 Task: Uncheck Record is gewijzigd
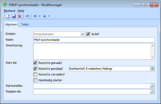35,69
